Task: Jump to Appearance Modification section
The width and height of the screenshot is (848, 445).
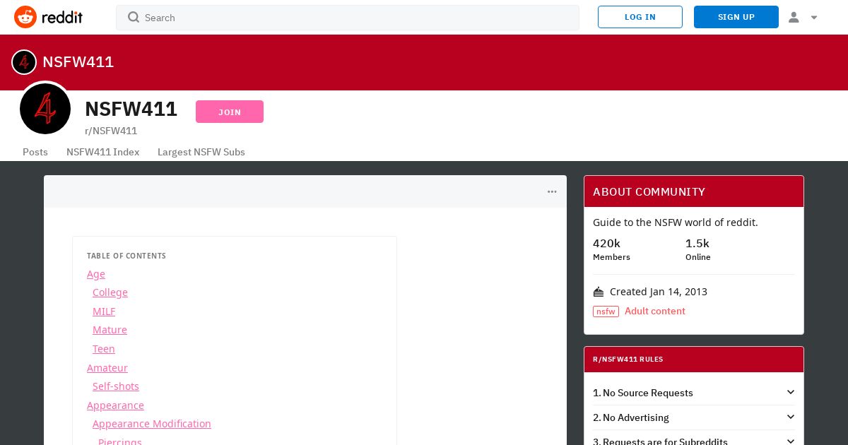Action: tap(152, 424)
